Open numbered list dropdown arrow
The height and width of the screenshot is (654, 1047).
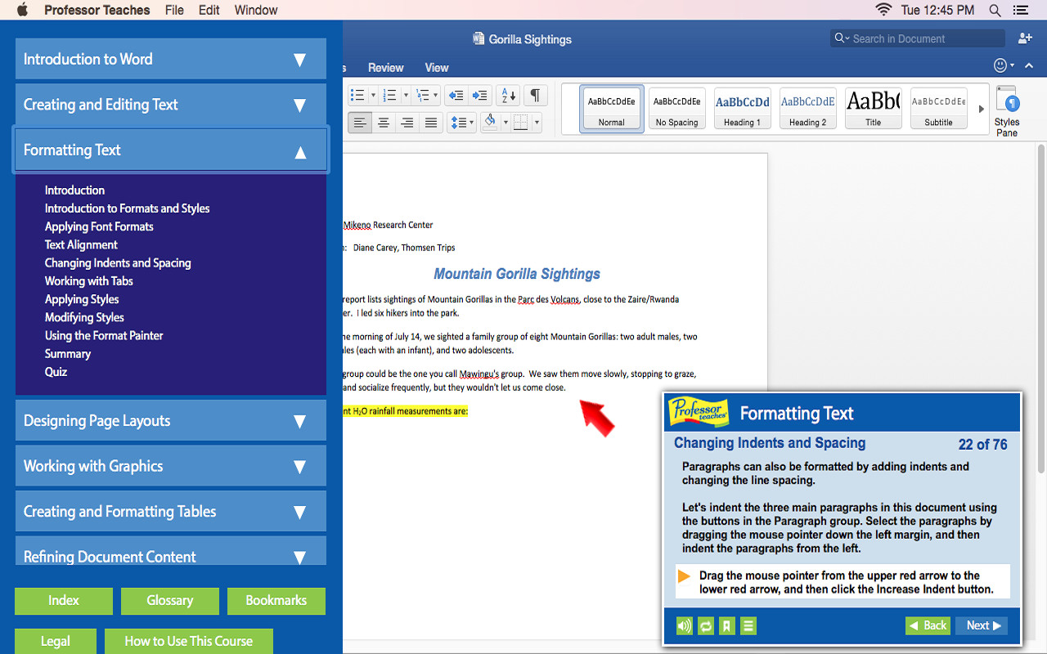click(406, 96)
